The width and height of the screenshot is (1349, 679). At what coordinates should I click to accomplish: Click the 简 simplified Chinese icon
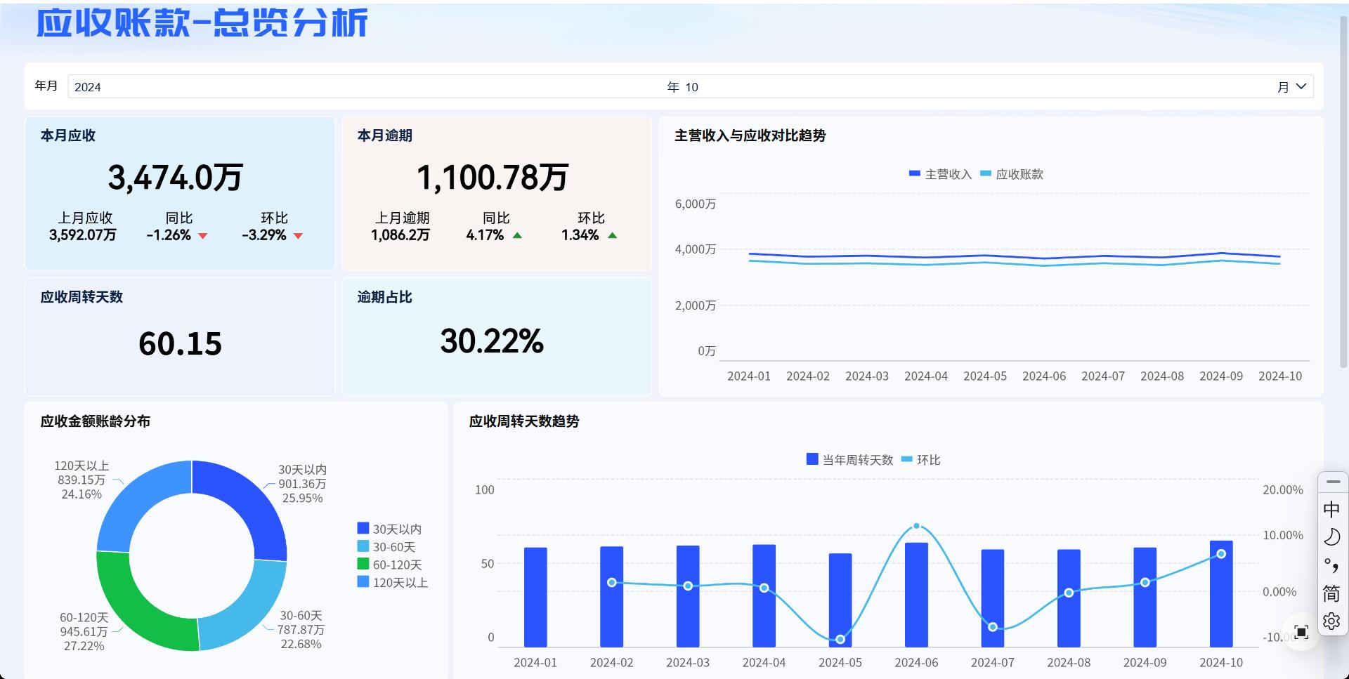tap(1331, 593)
